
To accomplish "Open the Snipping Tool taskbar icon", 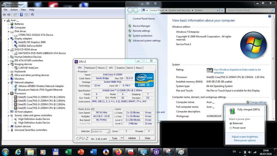I will [x=169, y=152].
